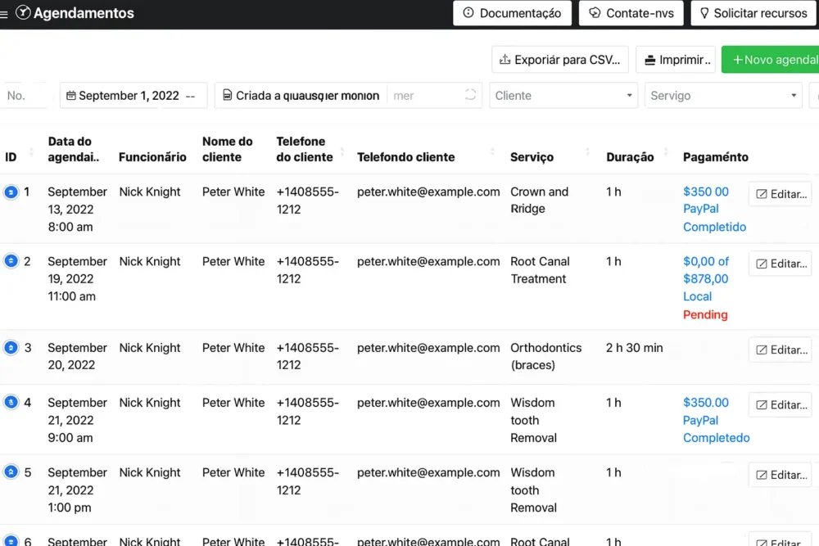Click the status icon for appointment 4

click(11, 403)
